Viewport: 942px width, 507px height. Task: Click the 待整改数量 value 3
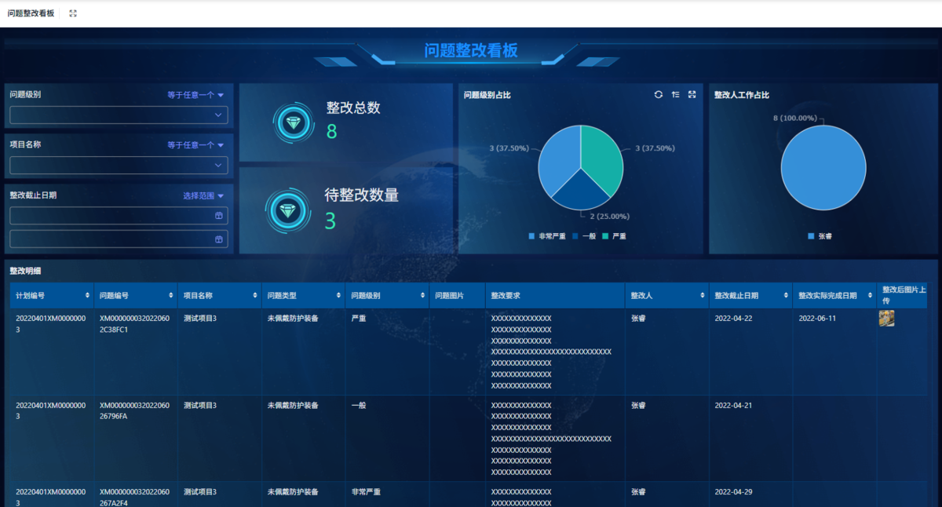pos(330,221)
